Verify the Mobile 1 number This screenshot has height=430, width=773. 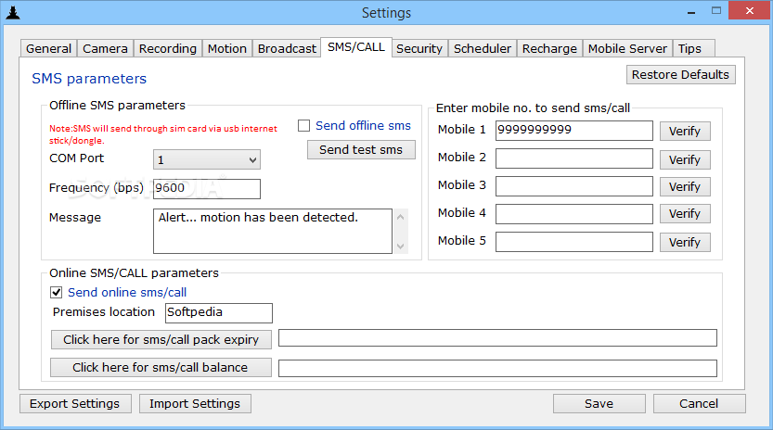[685, 131]
